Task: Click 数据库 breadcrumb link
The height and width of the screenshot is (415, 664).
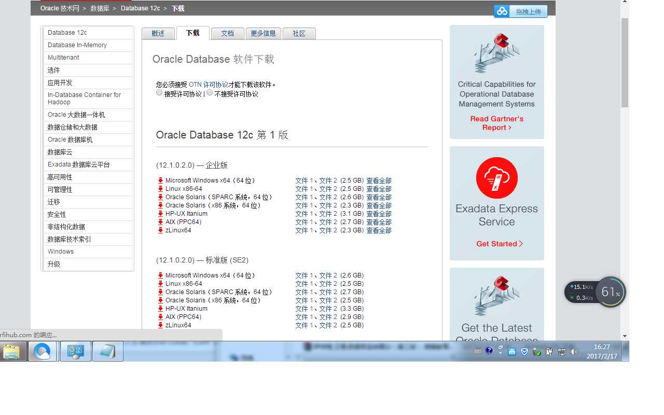Action: 100,8
